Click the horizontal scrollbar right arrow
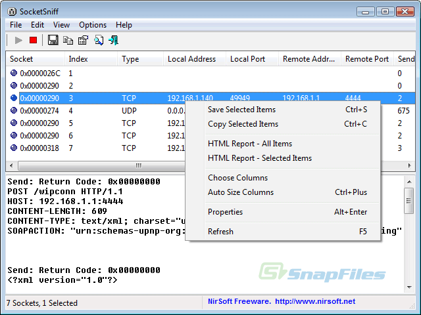The height and width of the screenshot is (315, 421). (409, 165)
